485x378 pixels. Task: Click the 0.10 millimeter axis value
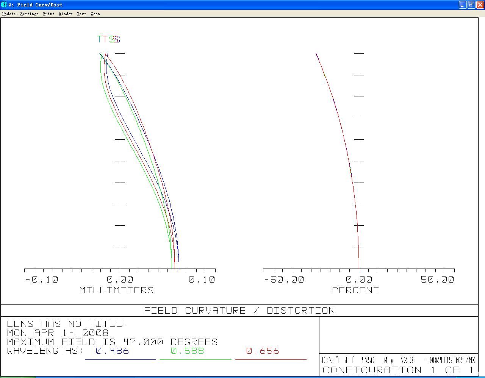[202, 280]
